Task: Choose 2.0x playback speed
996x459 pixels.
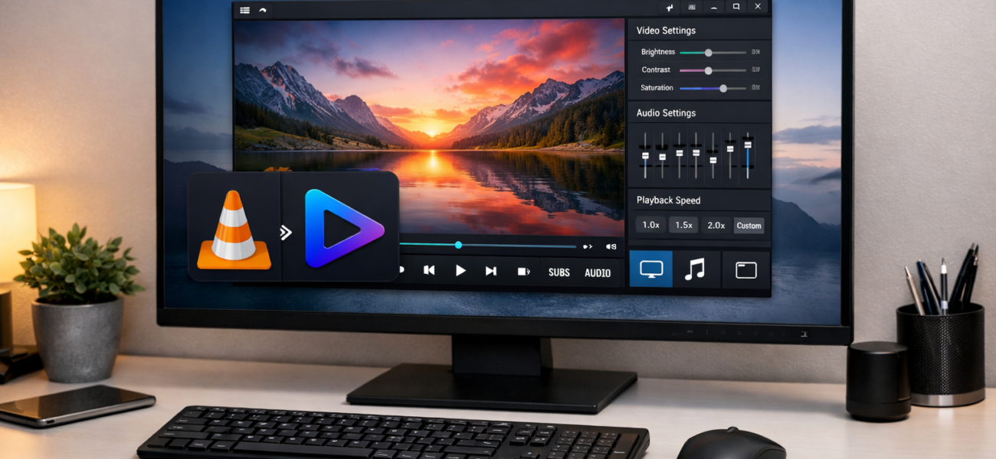Action: (716, 225)
